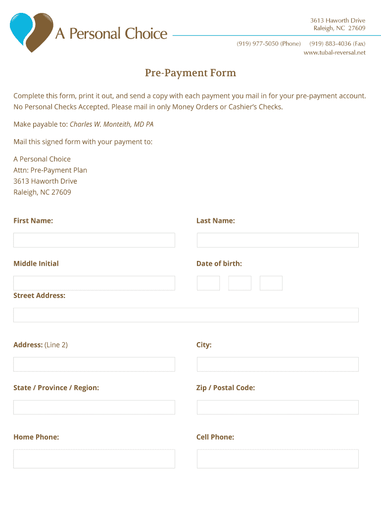
Task: Focus the Address Line 2 field
Action: point(94,364)
